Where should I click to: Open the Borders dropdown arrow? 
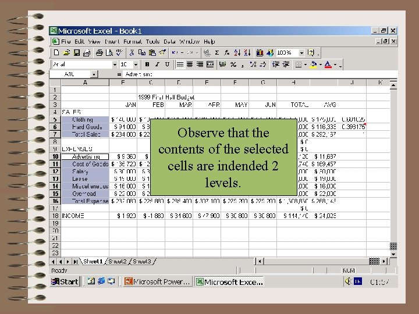(x=306, y=65)
